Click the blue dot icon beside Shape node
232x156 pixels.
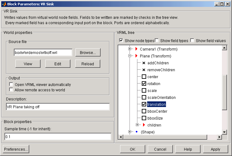click(x=136, y=132)
